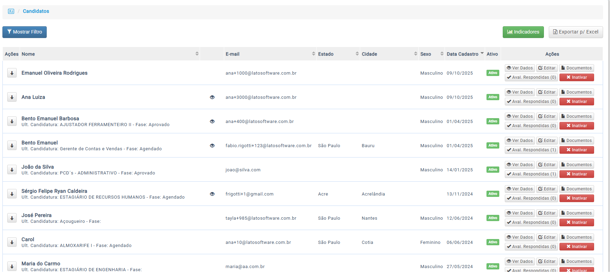Click eye icon for Sérgio Felipe Ryan Caldeira

(212, 194)
